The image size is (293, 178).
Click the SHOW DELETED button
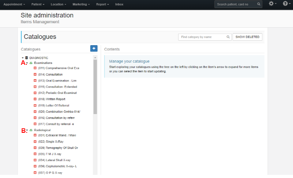[x=247, y=37]
